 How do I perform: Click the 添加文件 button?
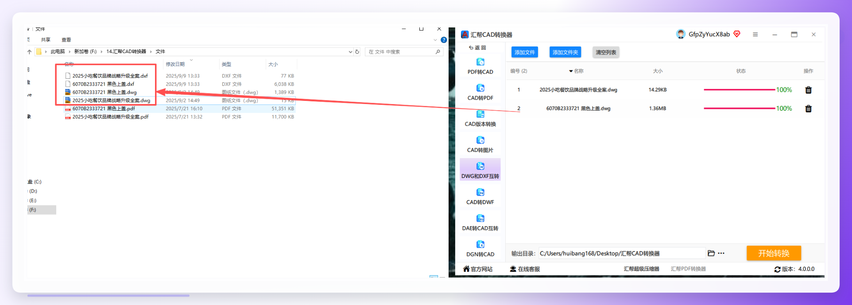(525, 52)
